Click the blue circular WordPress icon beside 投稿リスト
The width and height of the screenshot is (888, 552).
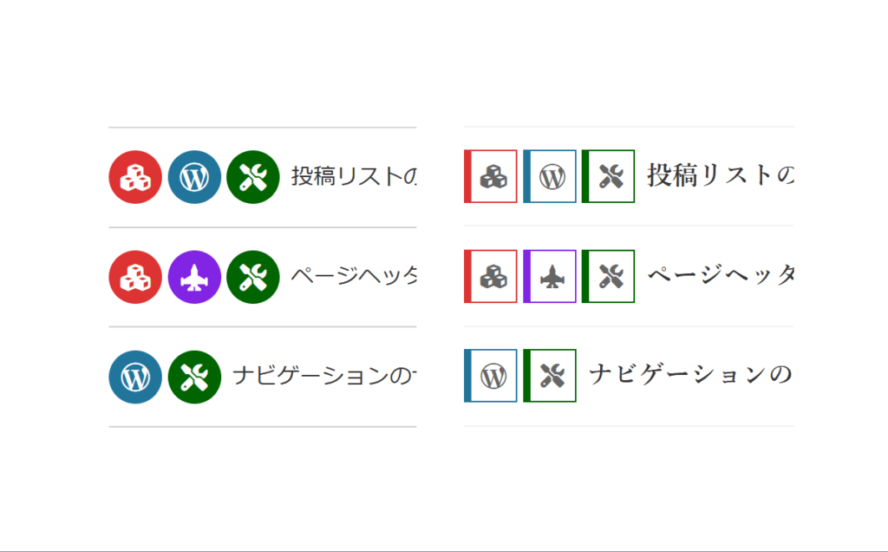pos(194,177)
